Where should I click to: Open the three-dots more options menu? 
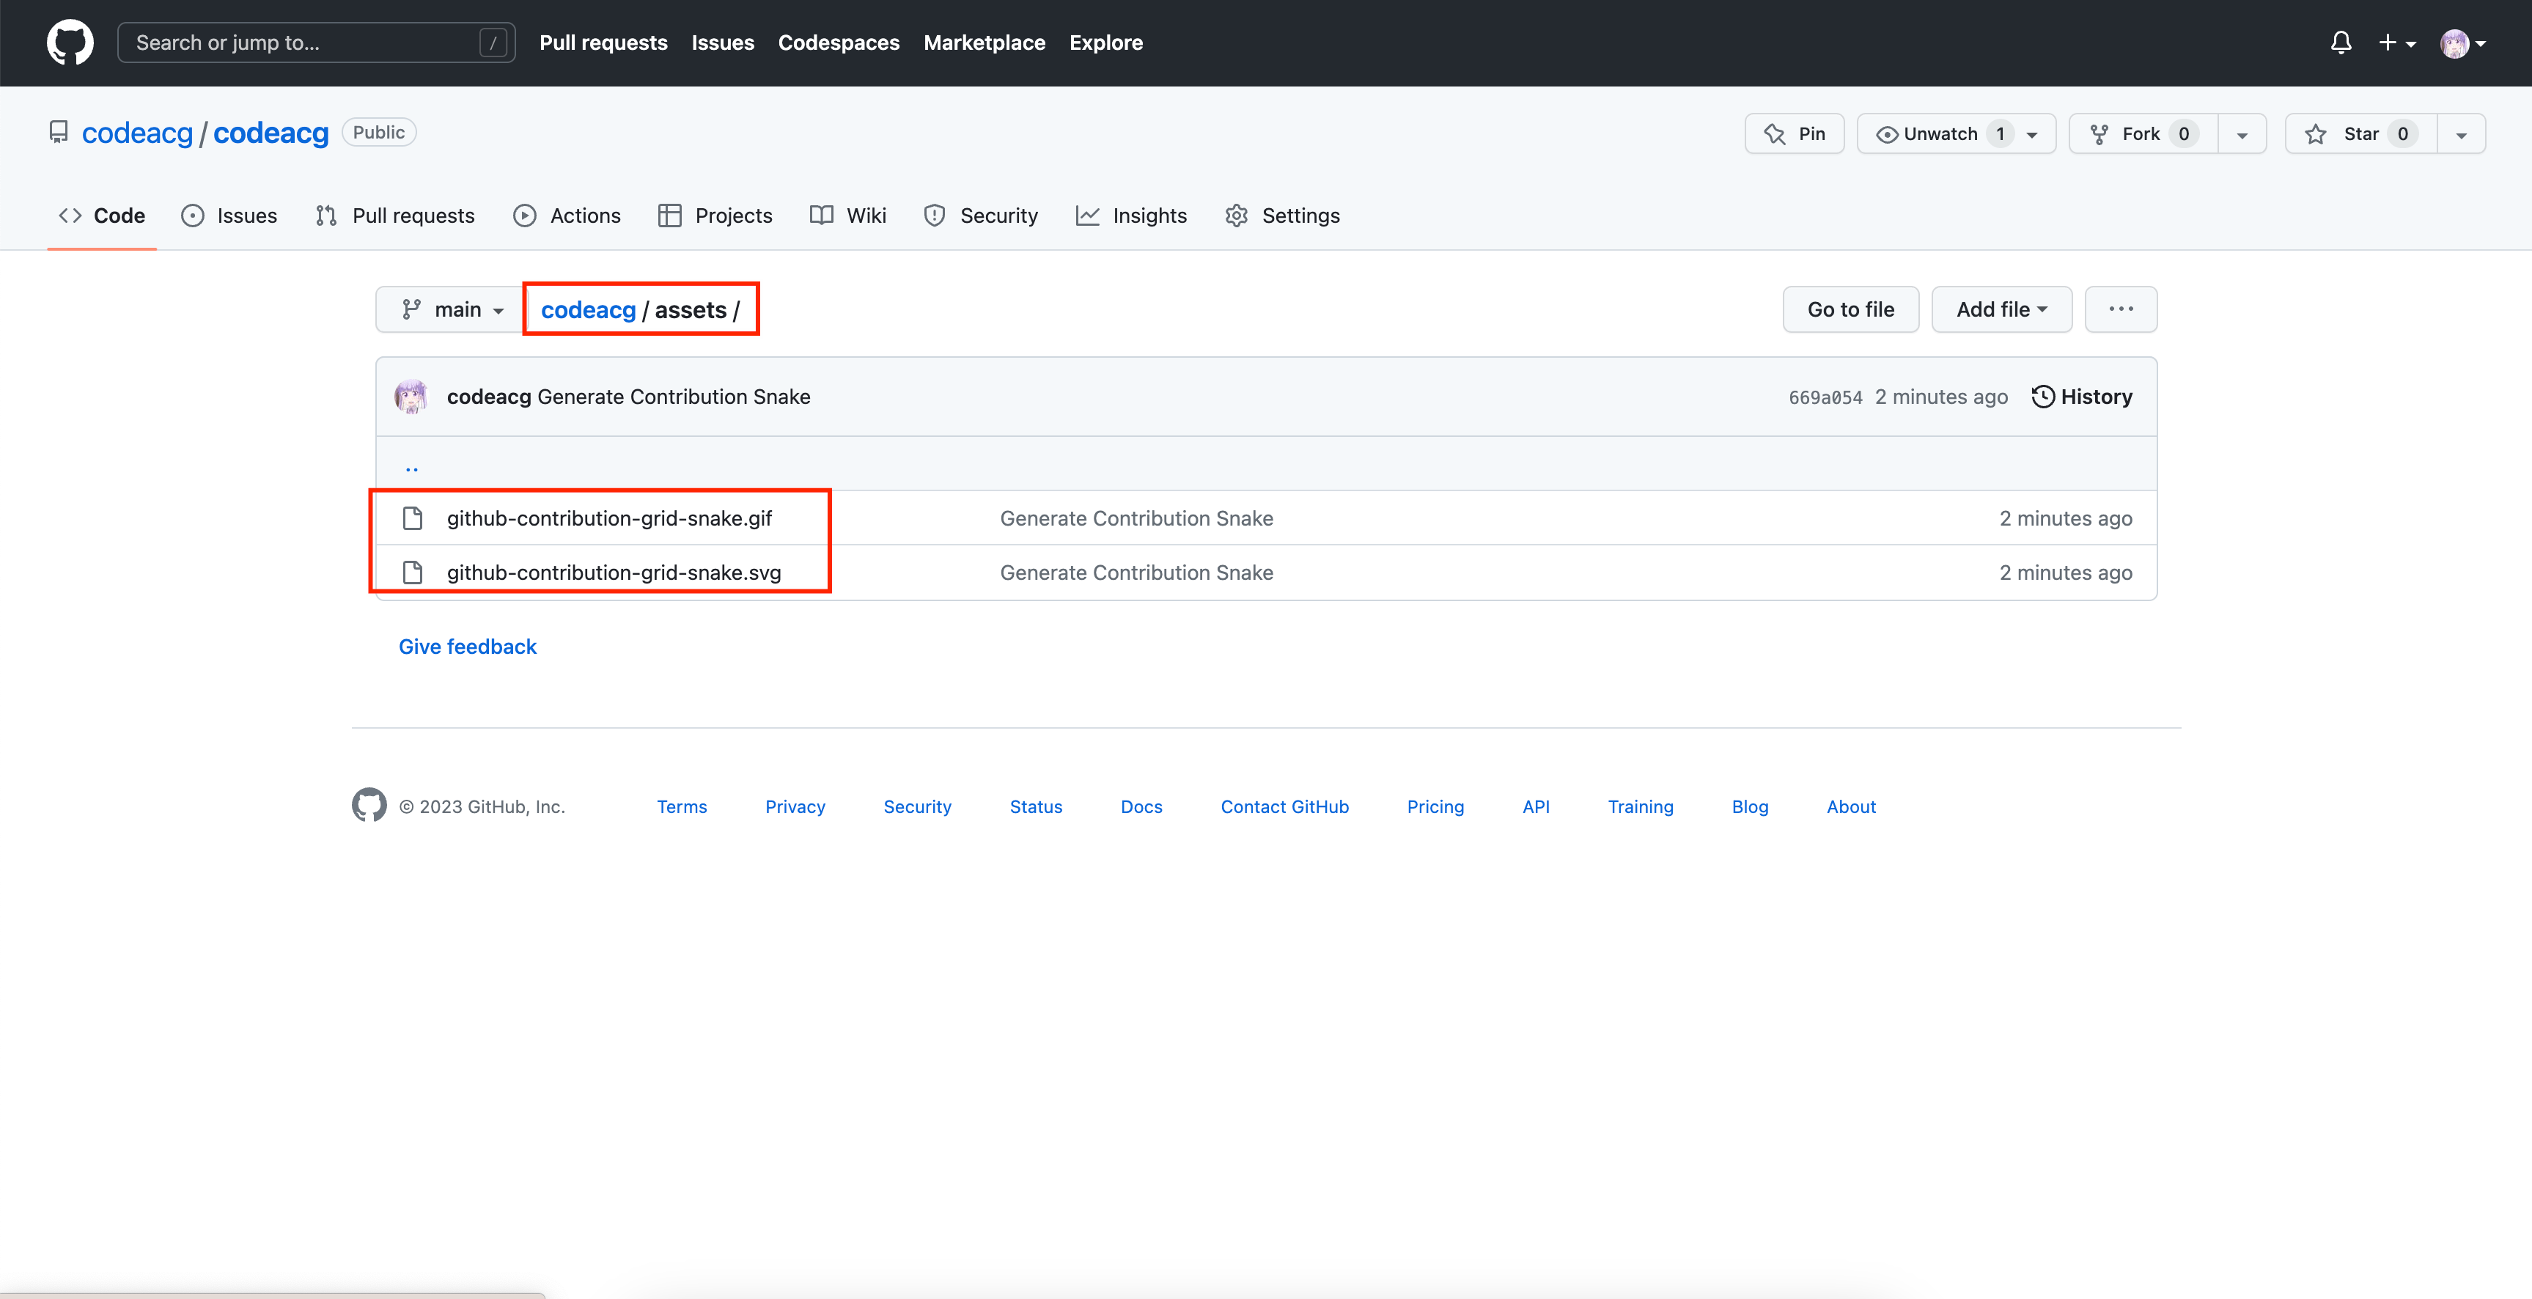2120,309
